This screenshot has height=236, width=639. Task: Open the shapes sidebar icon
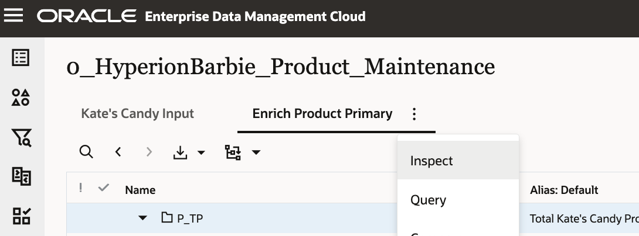coord(21,98)
